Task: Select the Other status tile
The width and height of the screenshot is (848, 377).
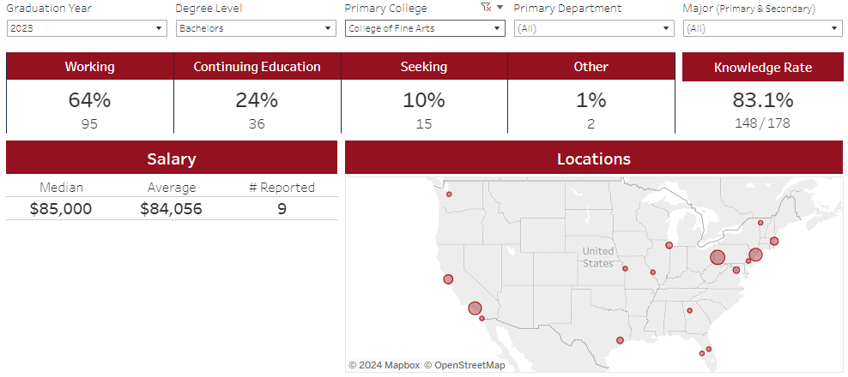Action: [x=591, y=93]
